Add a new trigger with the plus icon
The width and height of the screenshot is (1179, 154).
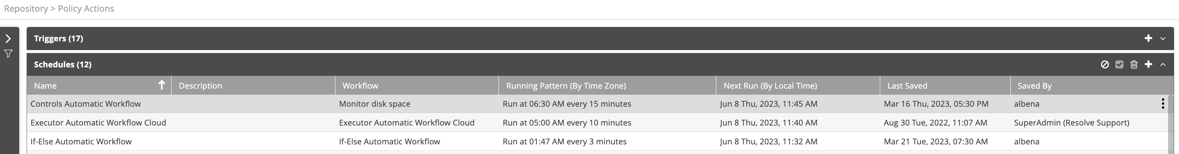pos(1148,38)
